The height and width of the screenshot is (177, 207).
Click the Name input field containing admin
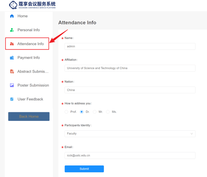tap(130, 47)
